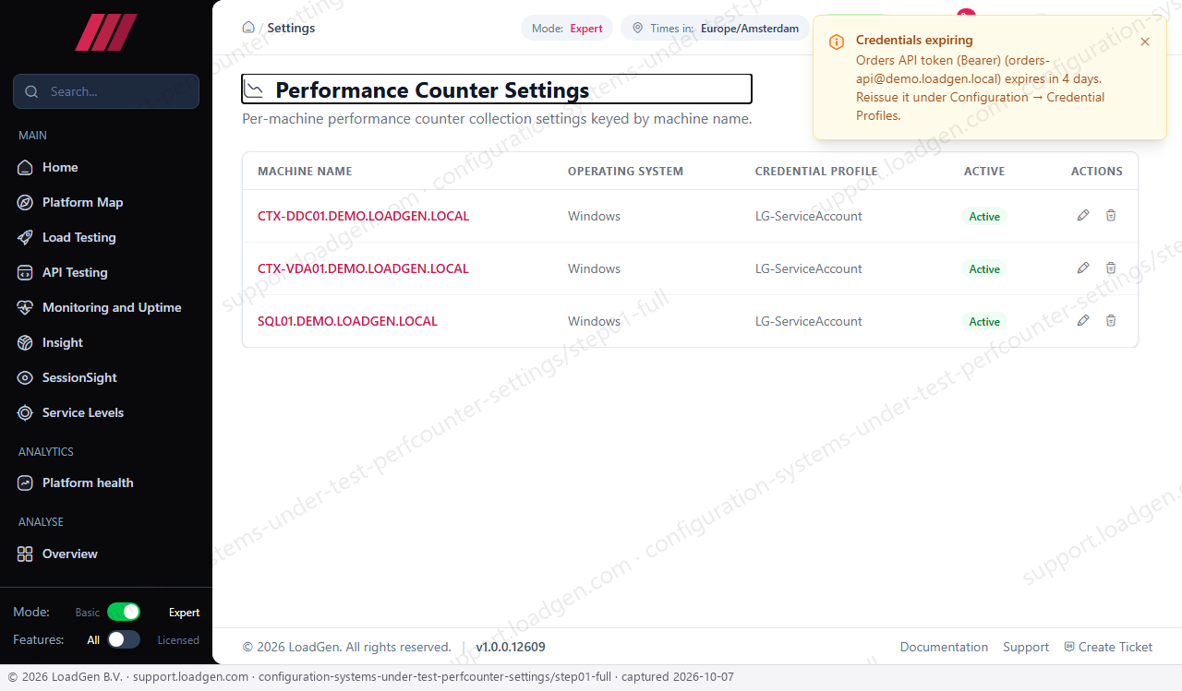Screen dimensions: 1182x691
Task: Click the API Testing icon
Action: [x=25, y=272]
